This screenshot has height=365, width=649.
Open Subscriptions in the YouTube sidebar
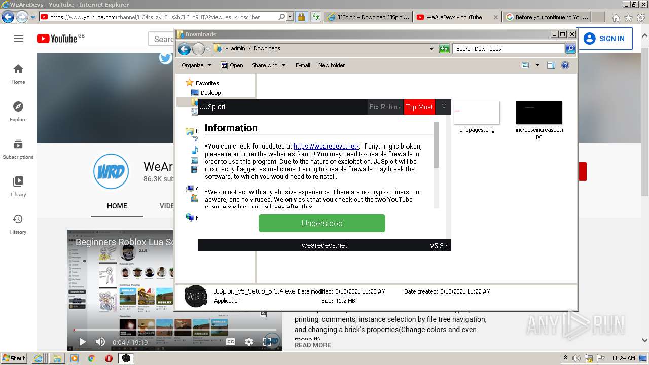click(x=18, y=149)
